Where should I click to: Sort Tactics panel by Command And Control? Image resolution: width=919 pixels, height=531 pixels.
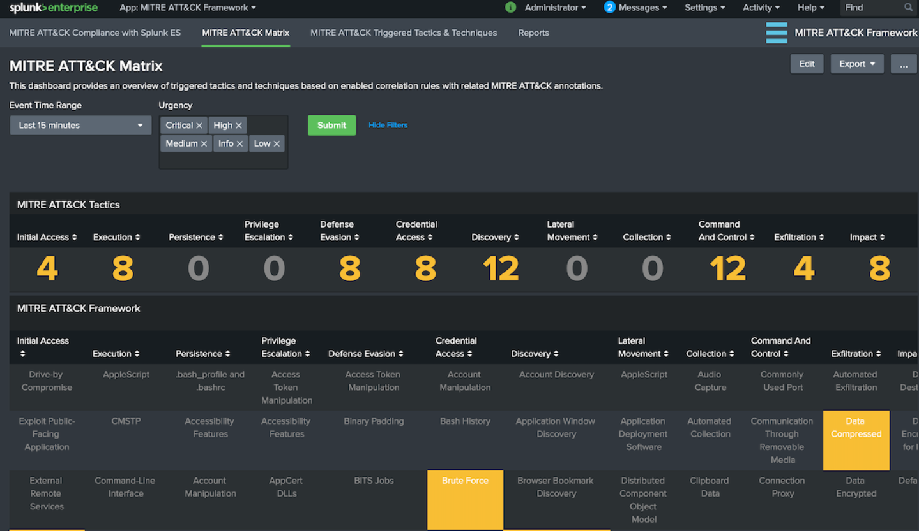(x=727, y=231)
